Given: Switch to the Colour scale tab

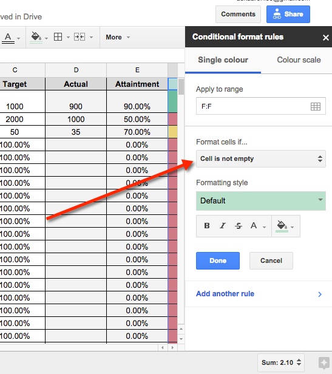Looking at the screenshot, I should tap(299, 60).
